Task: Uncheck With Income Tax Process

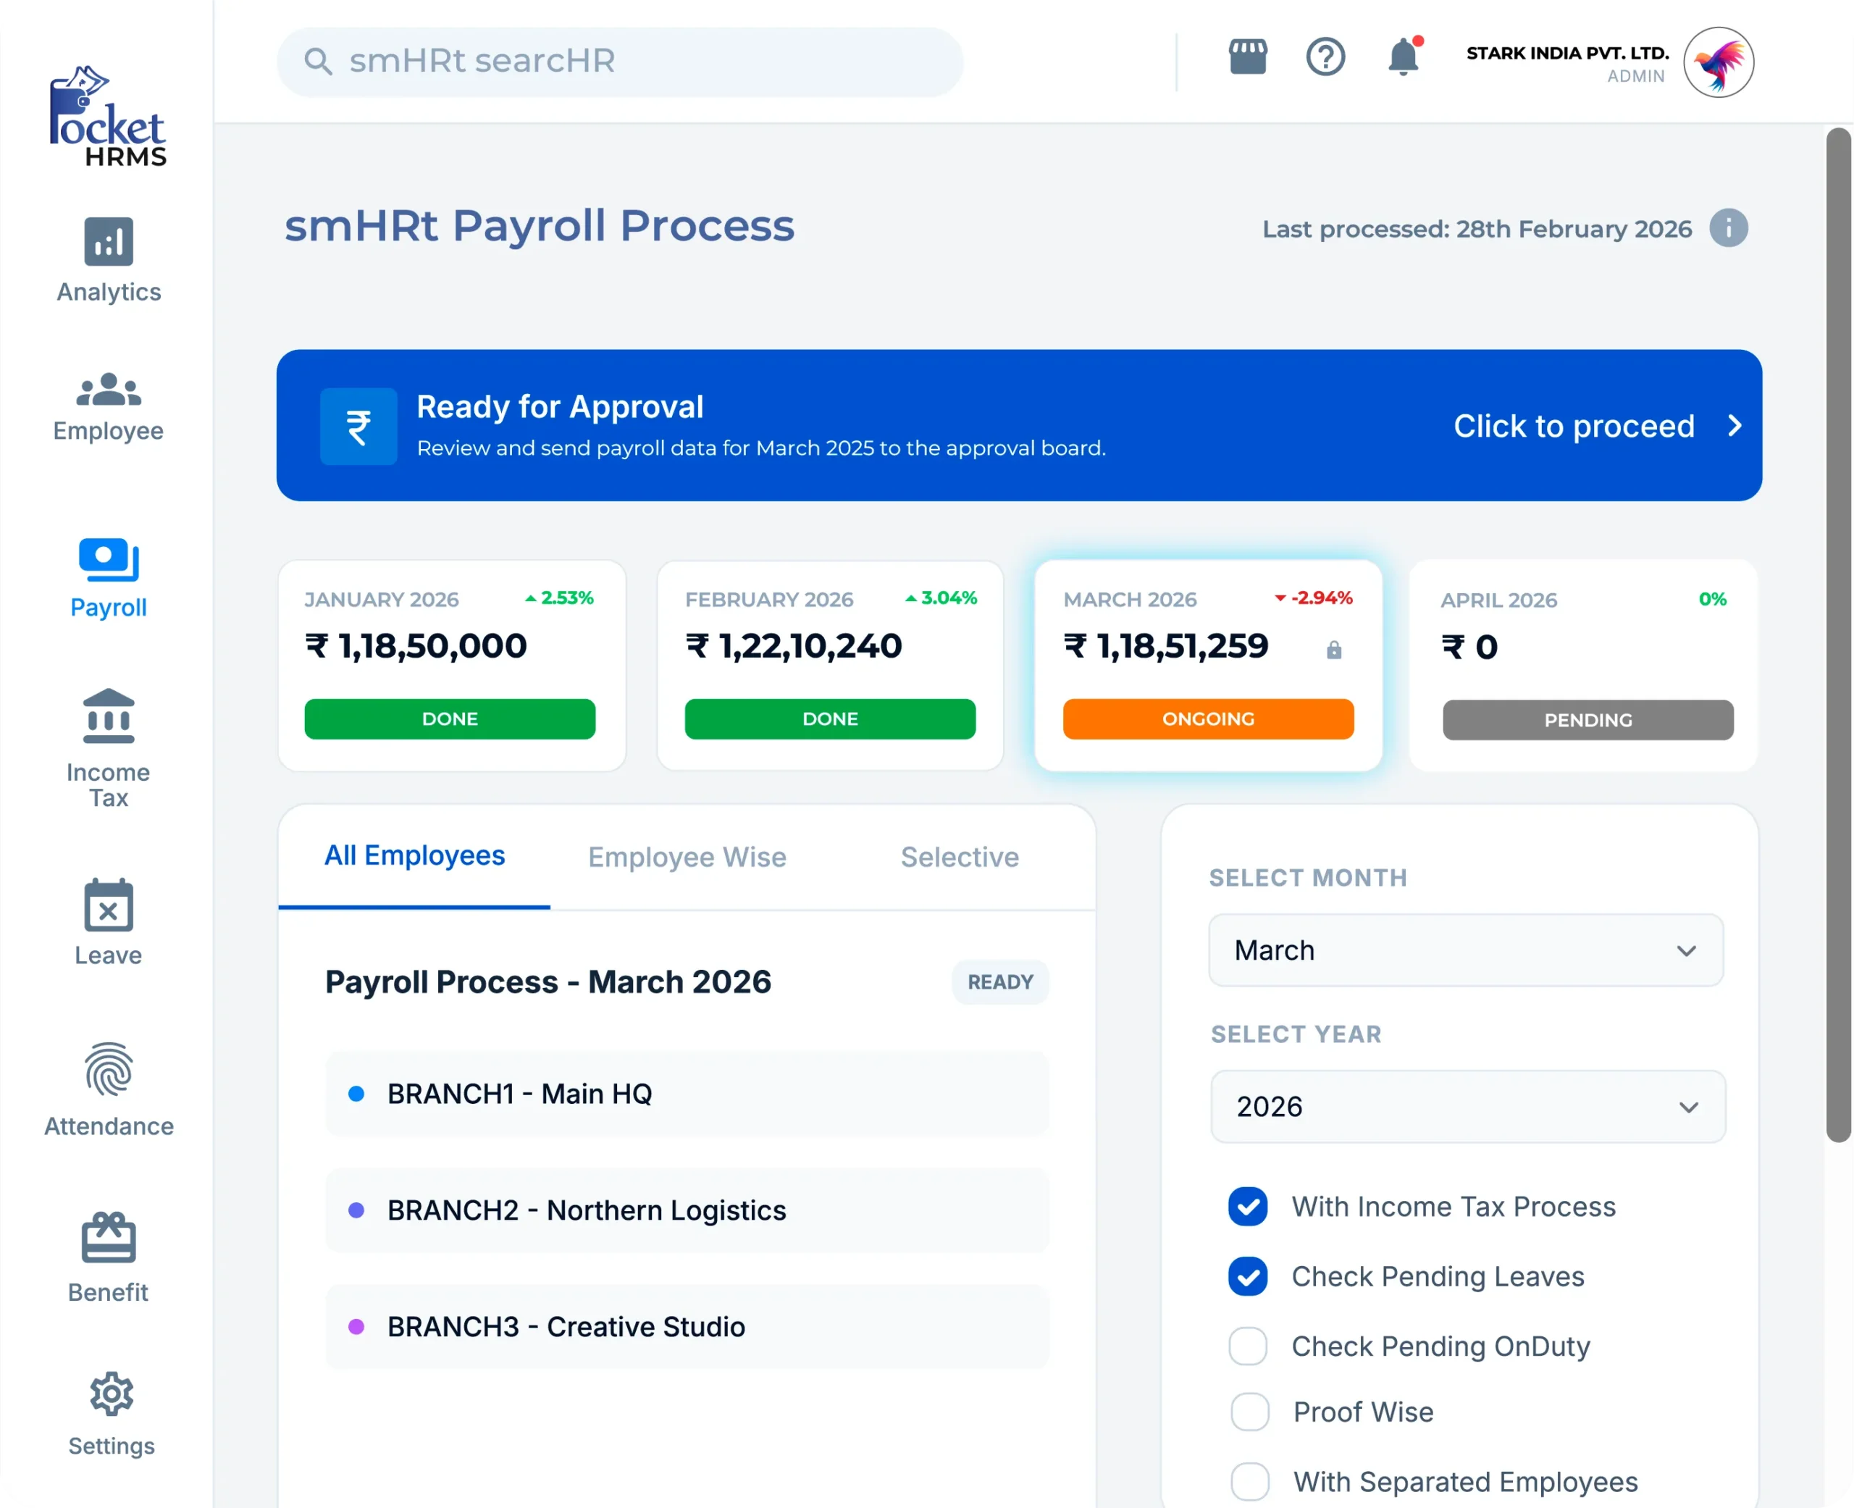Action: 1248,1207
